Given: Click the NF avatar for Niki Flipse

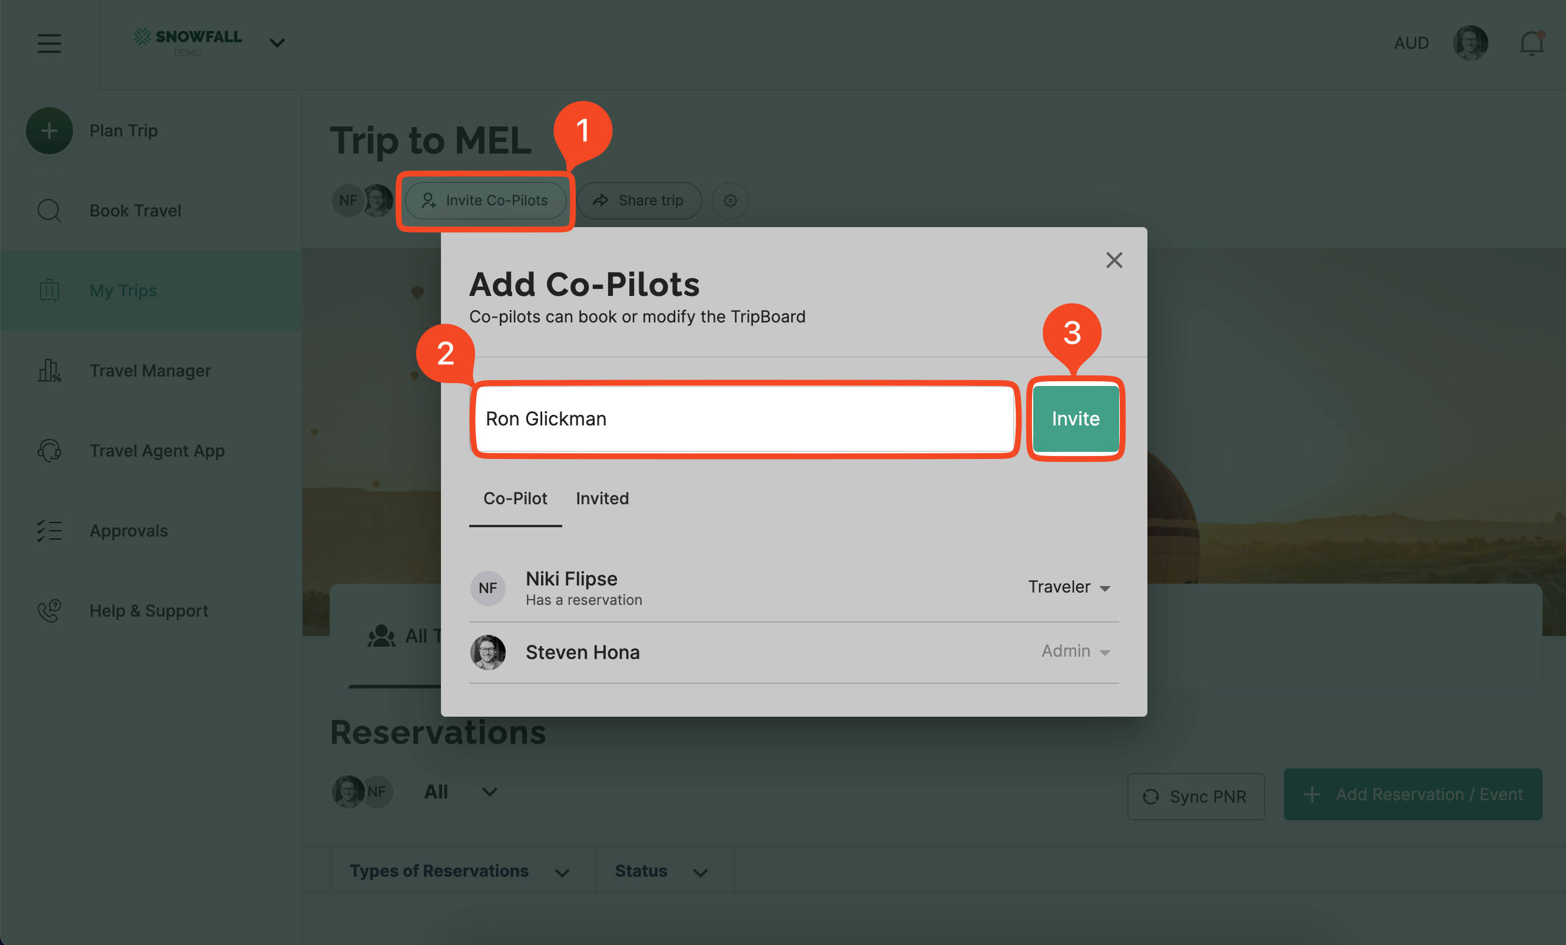Looking at the screenshot, I should 487,588.
